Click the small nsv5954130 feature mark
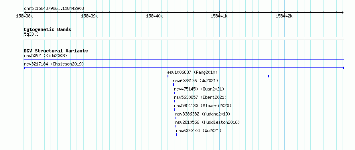Image resolution: width=355 pixels, height=150 pixels. 175,110
